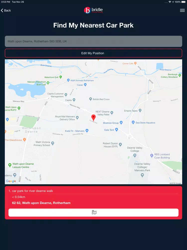
Task: Click the Edit My Position button
Action: pos(93,53)
